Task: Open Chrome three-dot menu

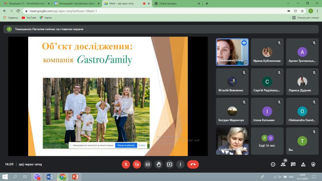Action: click(317, 11)
